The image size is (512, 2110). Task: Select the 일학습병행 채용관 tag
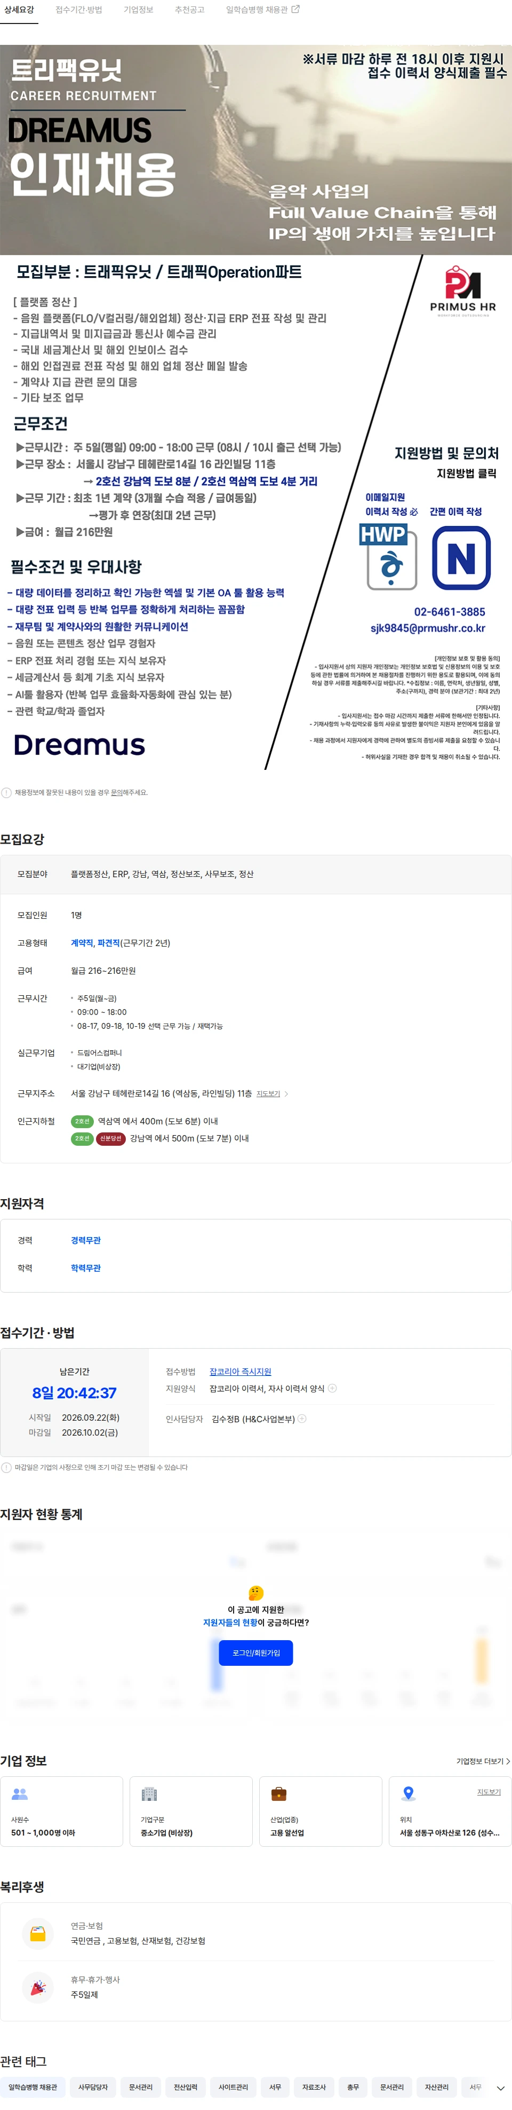[33, 2087]
